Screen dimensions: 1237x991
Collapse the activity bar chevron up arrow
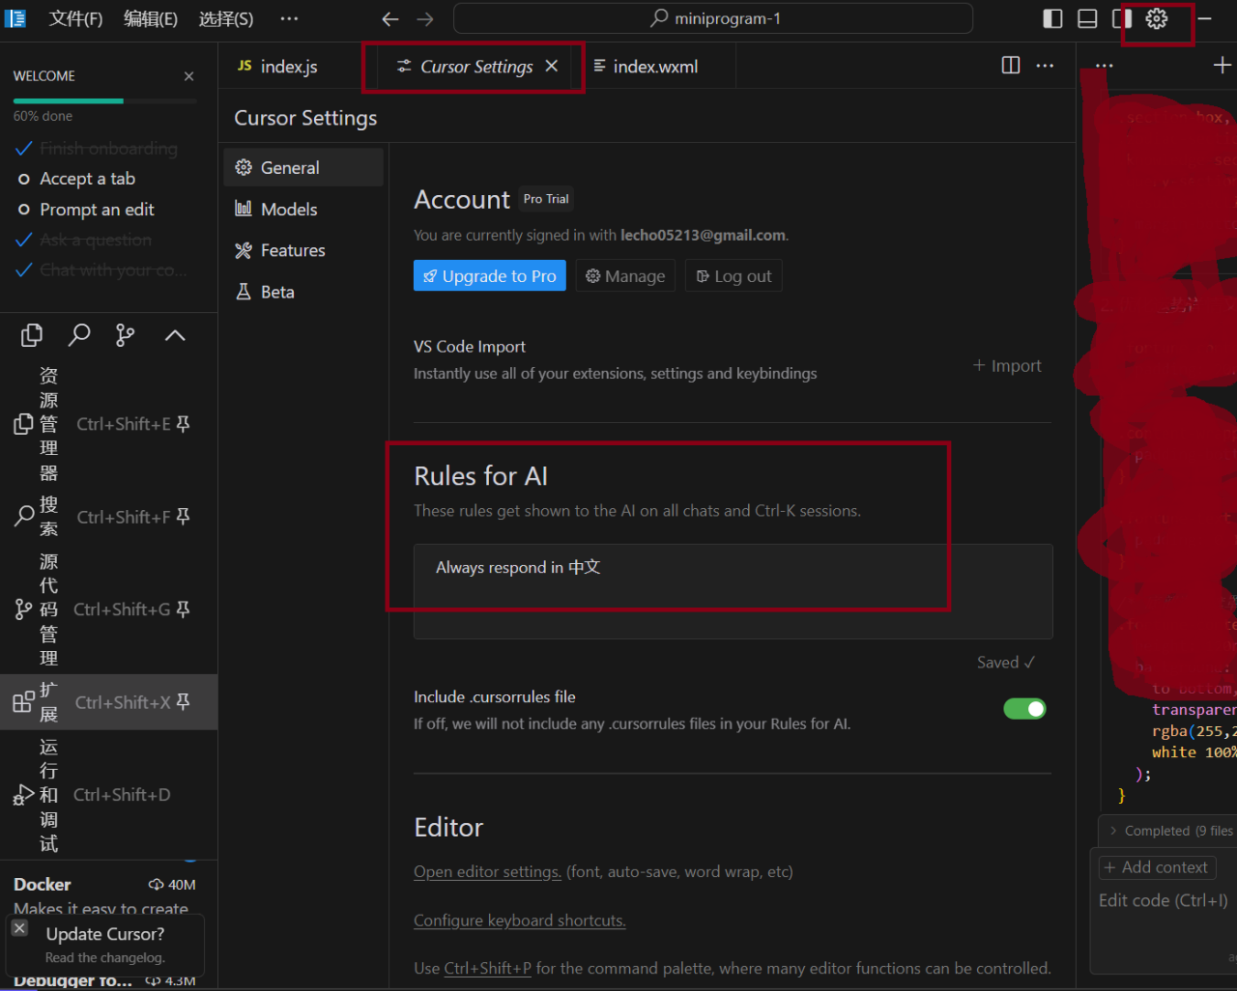click(175, 335)
